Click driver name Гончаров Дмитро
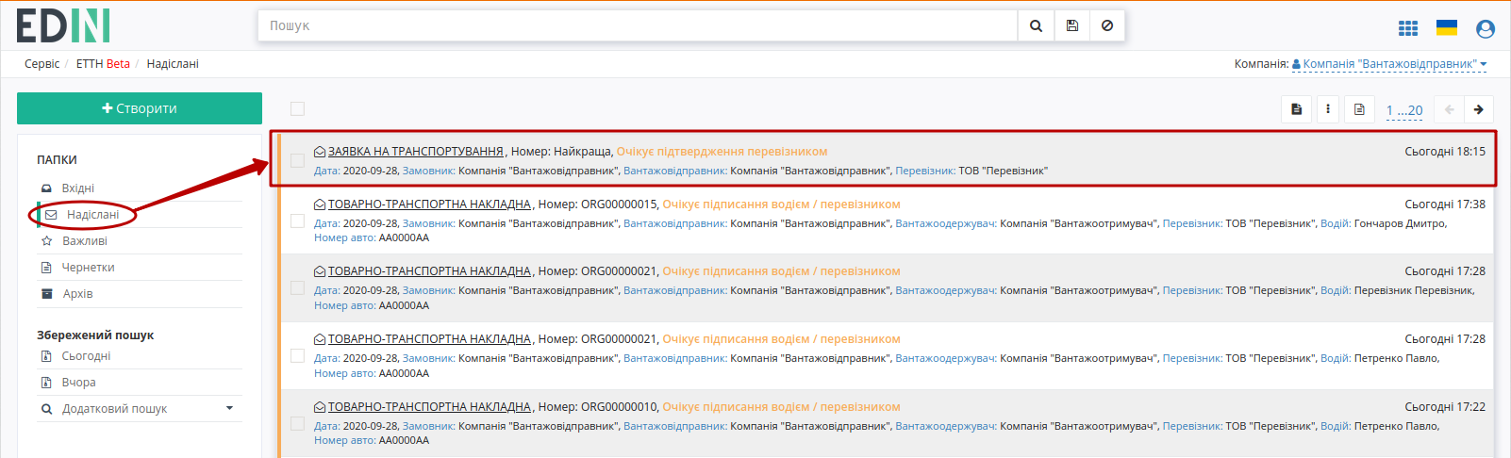1511x458 pixels. [1400, 223]
